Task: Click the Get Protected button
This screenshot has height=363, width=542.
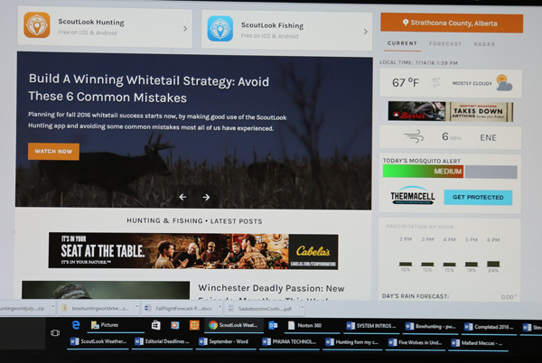Action: [x=477, y=197]
